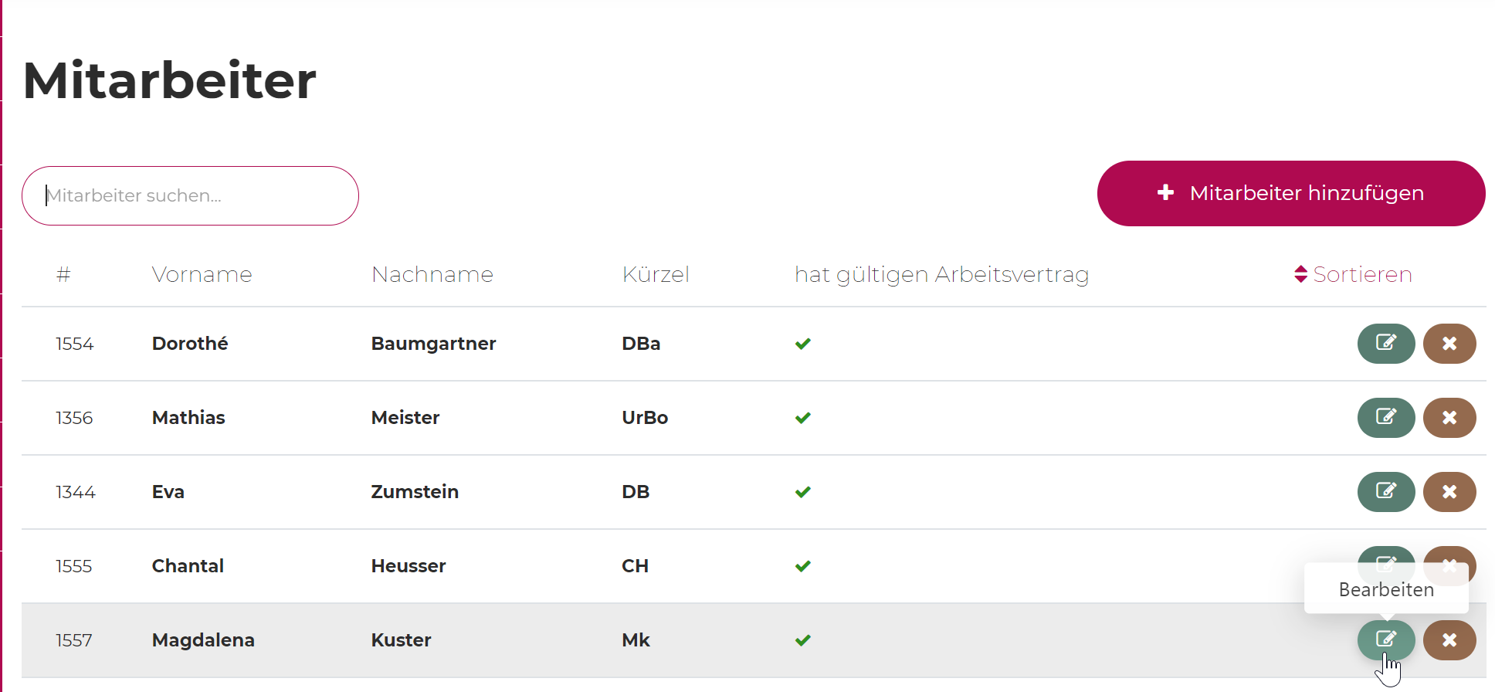Click edit icon for Magdalena Kuster
Viewport: 1495px width, 692px height.
tap(1385, 640)
